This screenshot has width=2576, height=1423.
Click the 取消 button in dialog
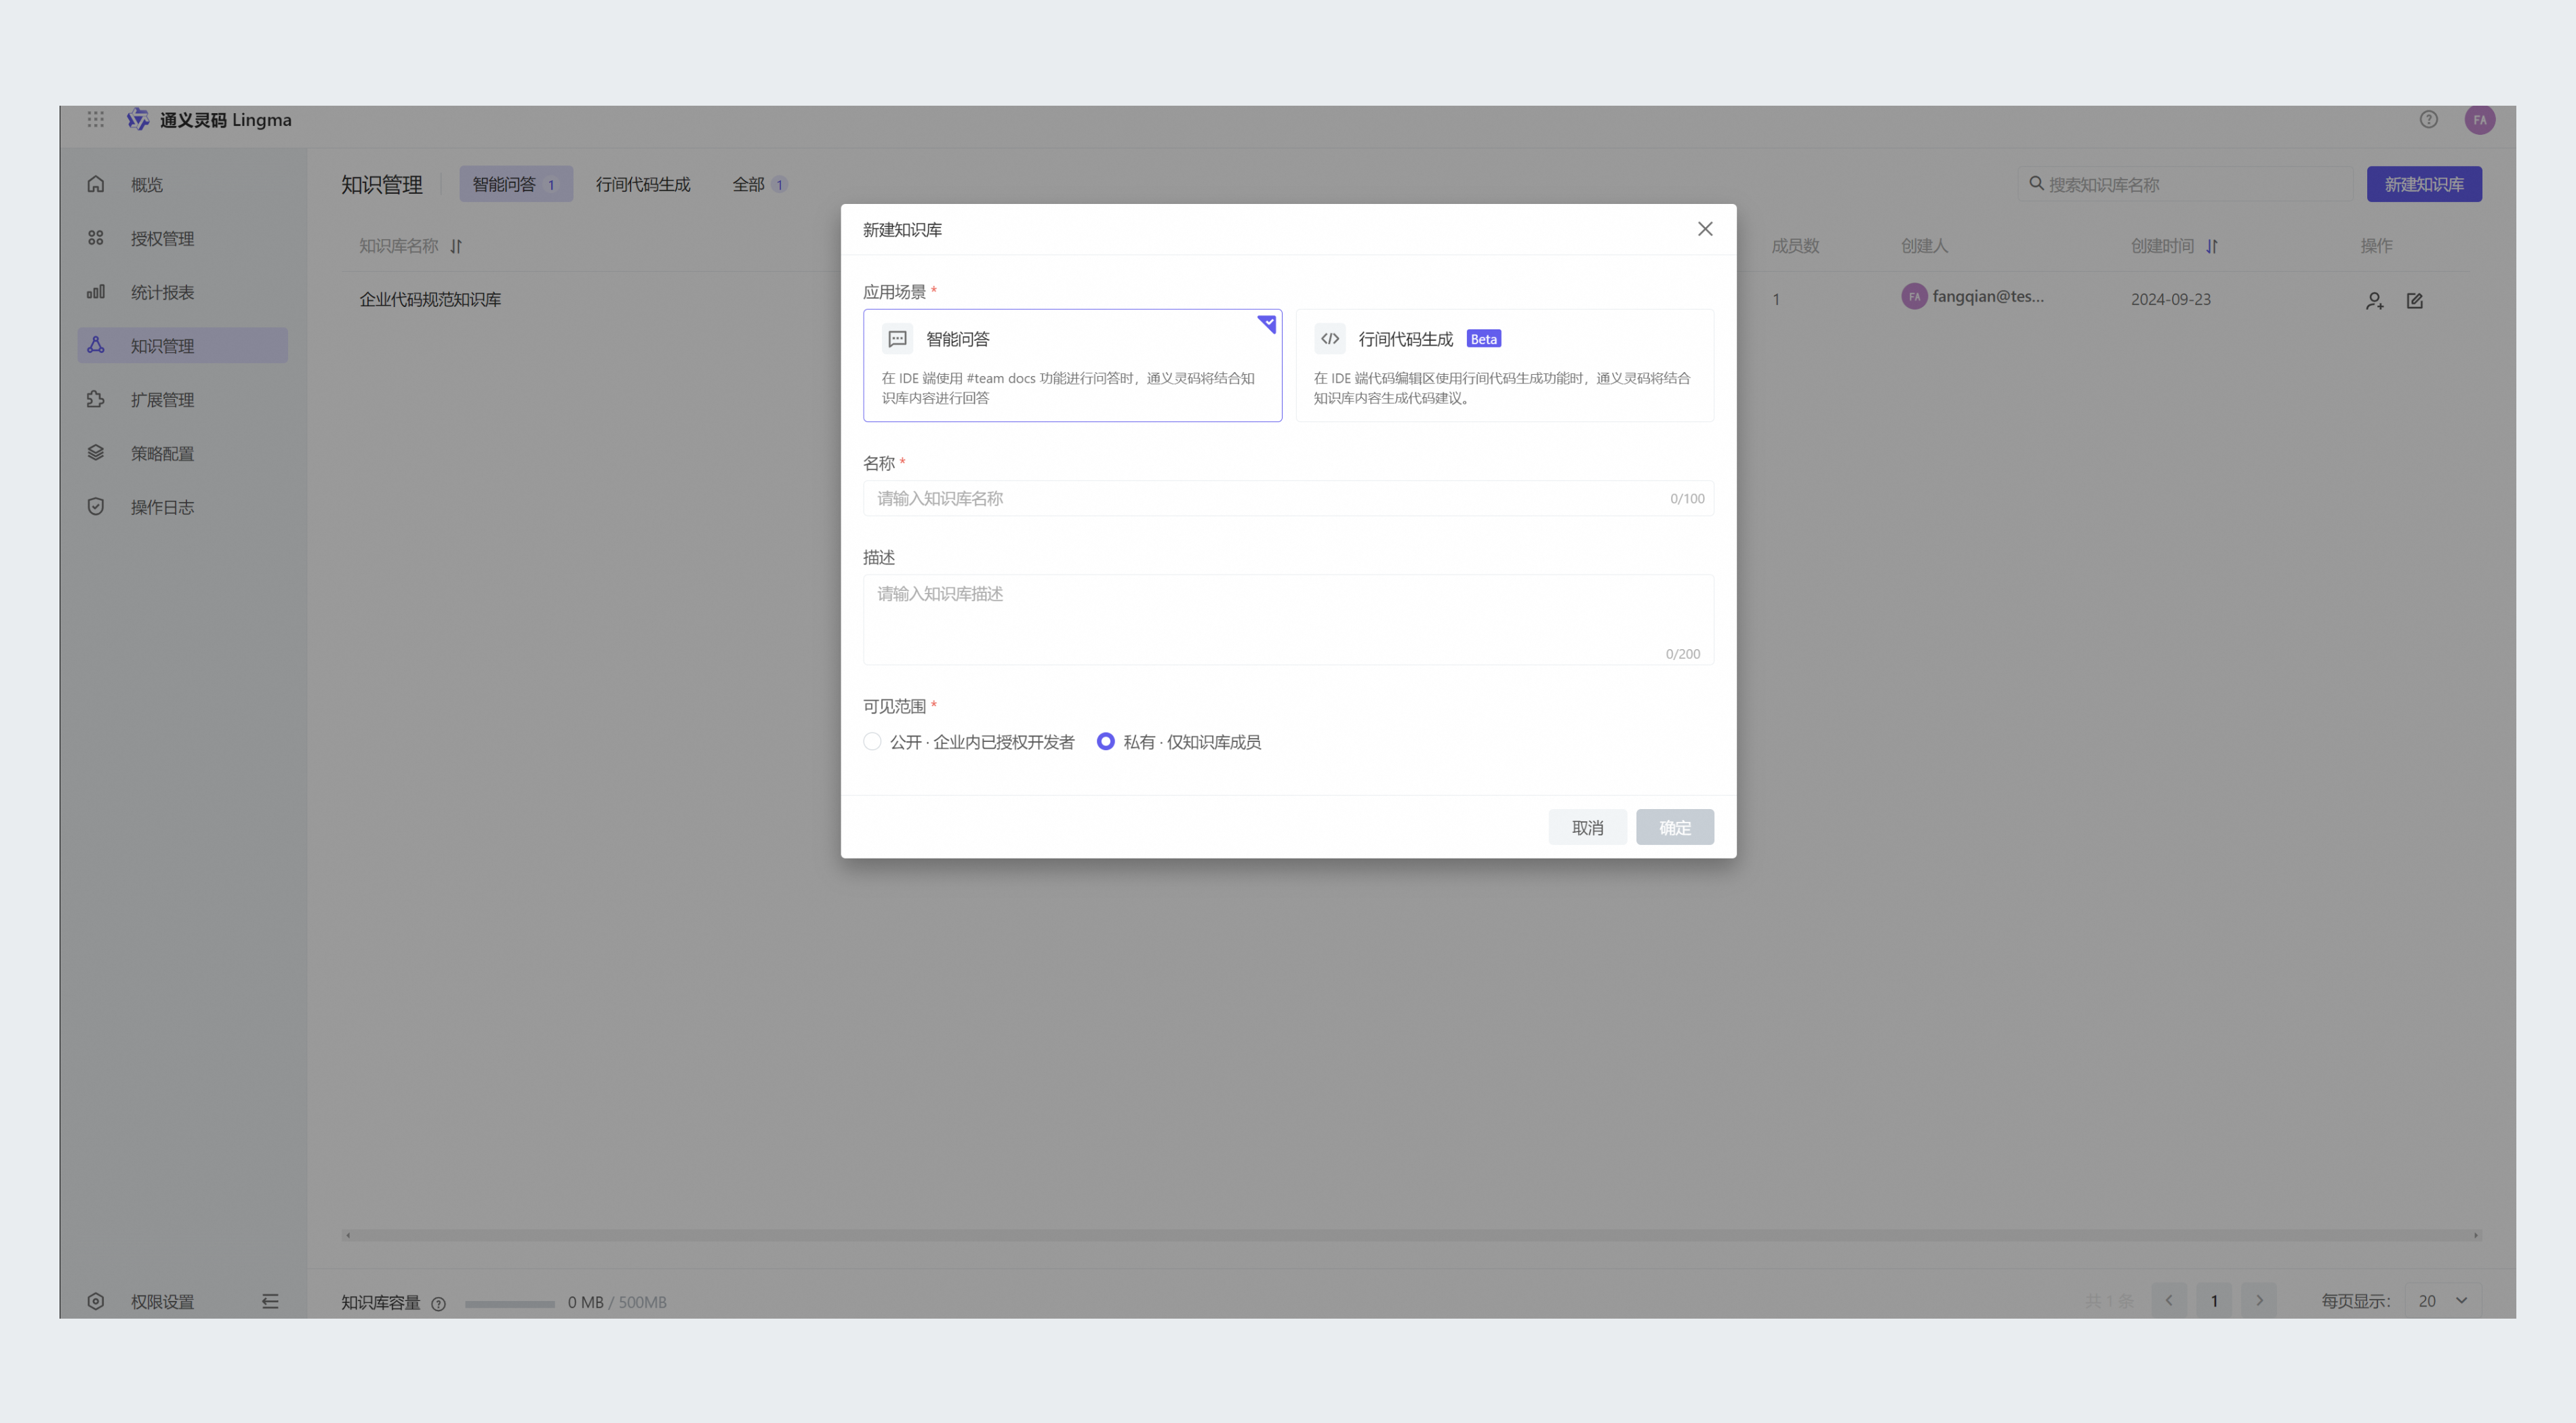pos(1587,827)
